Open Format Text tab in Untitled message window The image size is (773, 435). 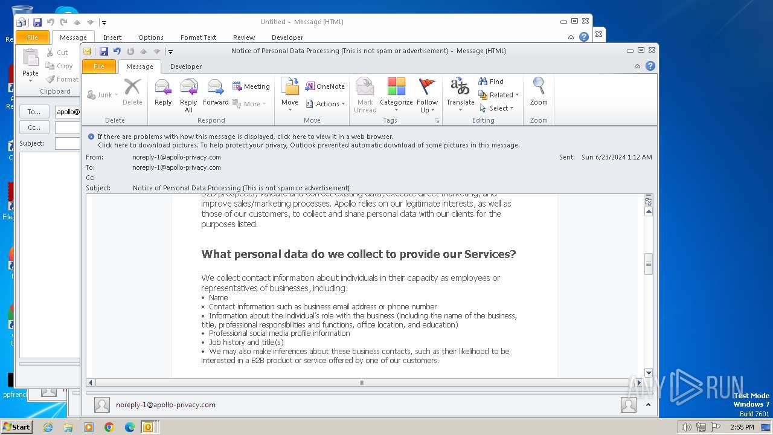click(198, 37)
